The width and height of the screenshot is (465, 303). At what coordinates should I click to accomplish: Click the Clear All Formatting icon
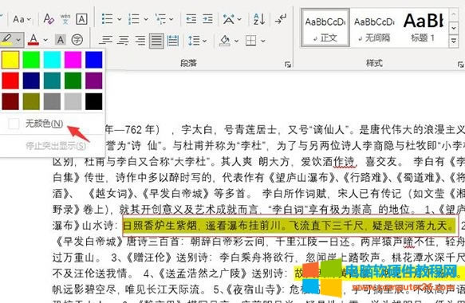pyautogui.click(x=49, y=19)
